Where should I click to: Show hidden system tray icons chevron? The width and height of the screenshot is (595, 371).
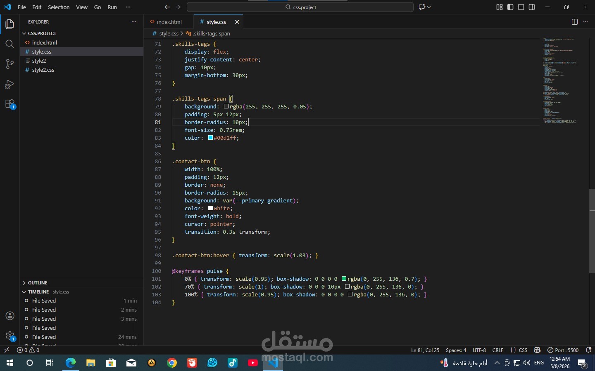tap(497, 363)
